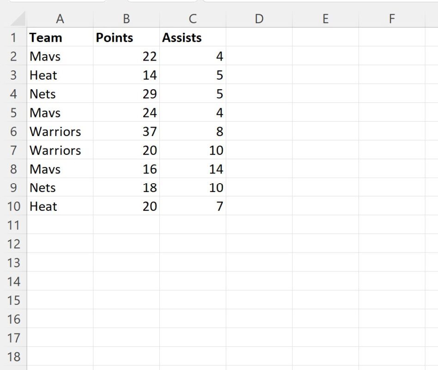
Task: Select row 10 header
Action: pos(13,206)
